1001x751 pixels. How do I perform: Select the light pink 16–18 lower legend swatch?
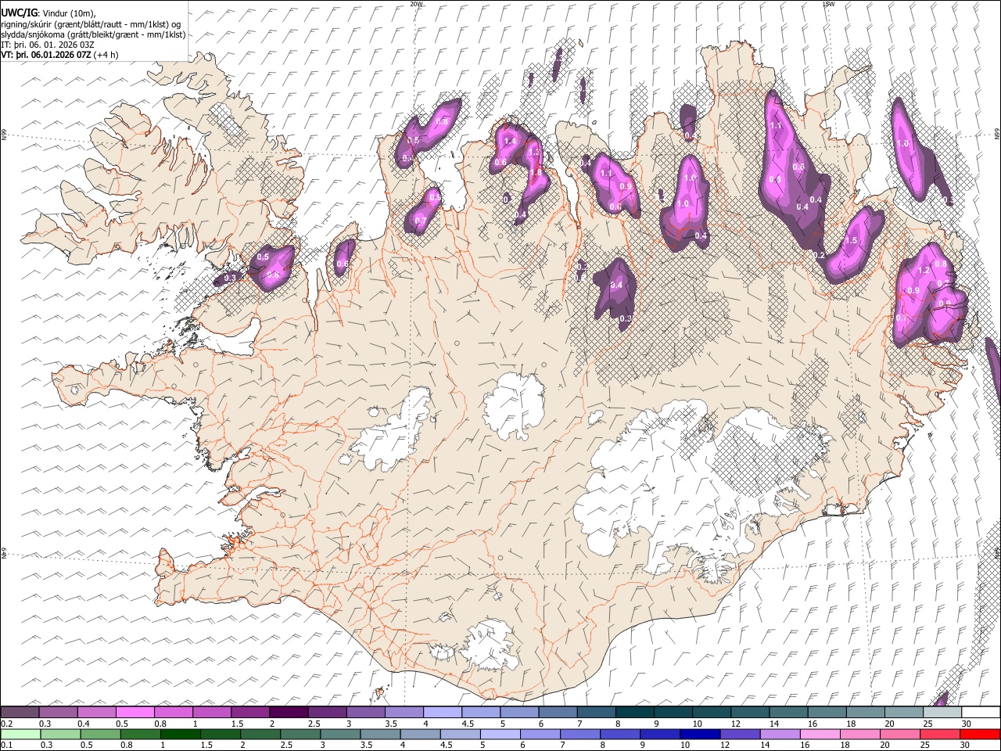[x=820, y=734]
